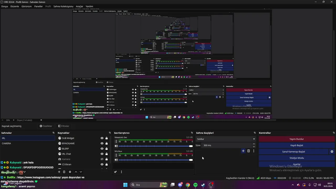Open Masaüstü Ses three-dot options menu
Viewport: 336px width, 189px height.
coord(116,141)
